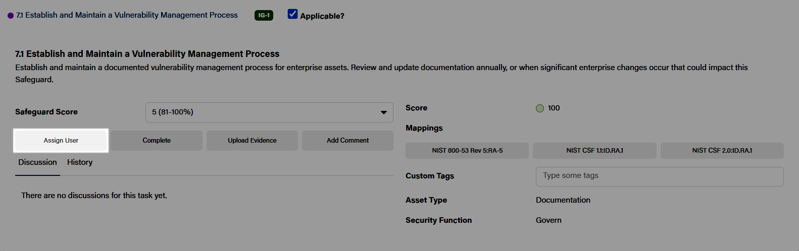
Task: Click the dropdown arrow next to 5 (81-100%)
Action: point(384,112)
